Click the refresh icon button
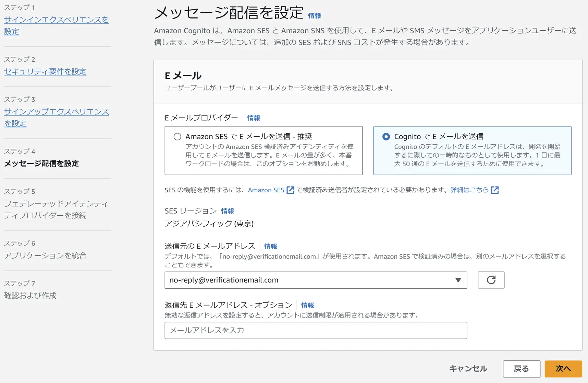This screenshot has width=588, height=383. tap(491, 280)
